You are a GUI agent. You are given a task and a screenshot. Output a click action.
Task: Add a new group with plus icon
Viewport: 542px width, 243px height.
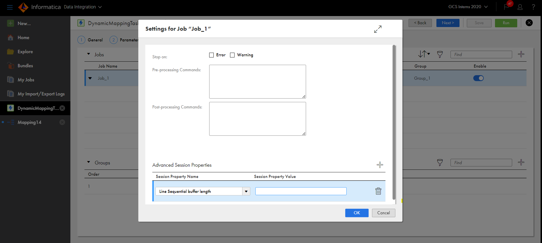(521, 162)
